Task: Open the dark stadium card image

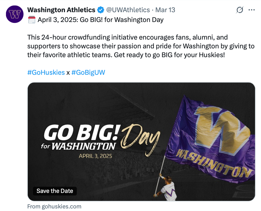Action: coord(141,142)
